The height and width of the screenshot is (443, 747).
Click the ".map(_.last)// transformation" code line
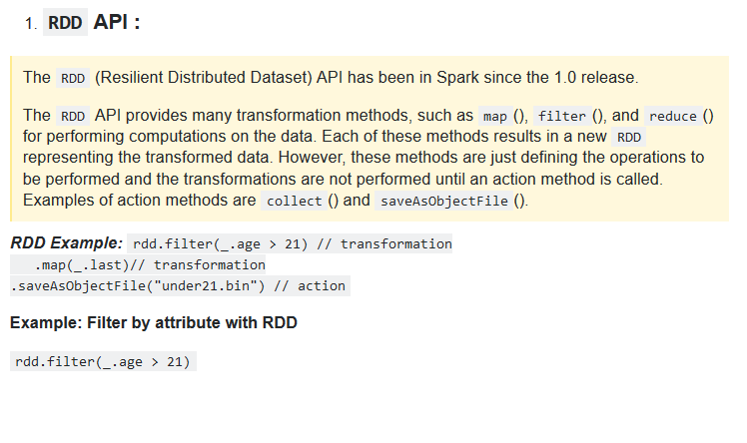click(x=150, y=265)
